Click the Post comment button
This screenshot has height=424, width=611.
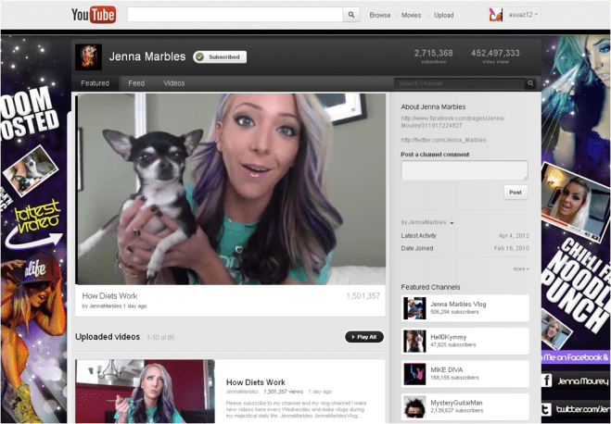(x=516, y=193)
